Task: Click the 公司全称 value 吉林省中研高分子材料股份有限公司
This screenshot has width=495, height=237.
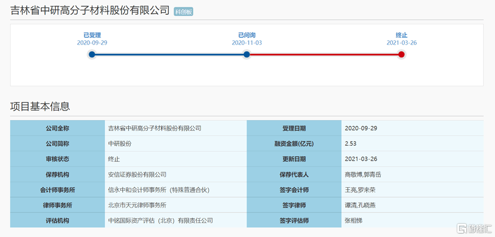Action: pos(176,128)
